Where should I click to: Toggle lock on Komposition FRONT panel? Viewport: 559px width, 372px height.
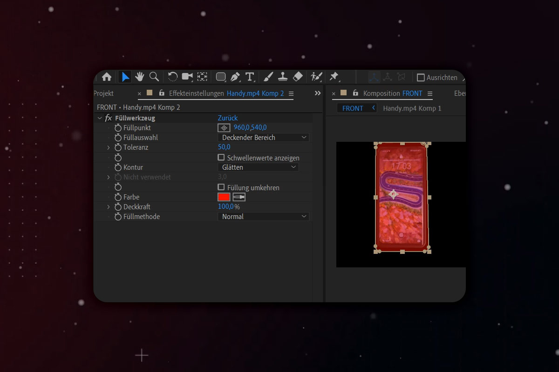pos(355,93)
